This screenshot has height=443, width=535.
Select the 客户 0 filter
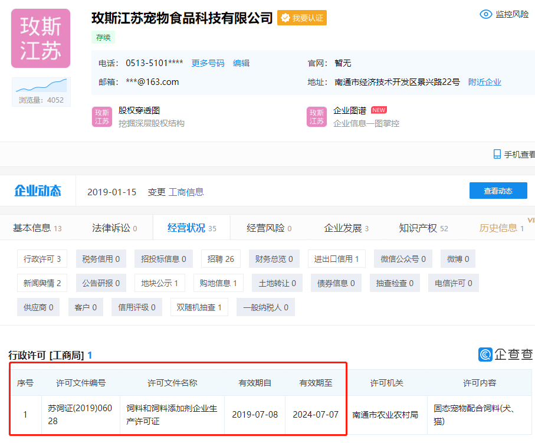click(86, 307)
